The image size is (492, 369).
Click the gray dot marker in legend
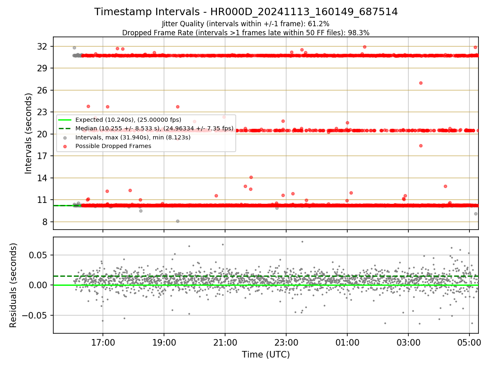pos(65,137)
